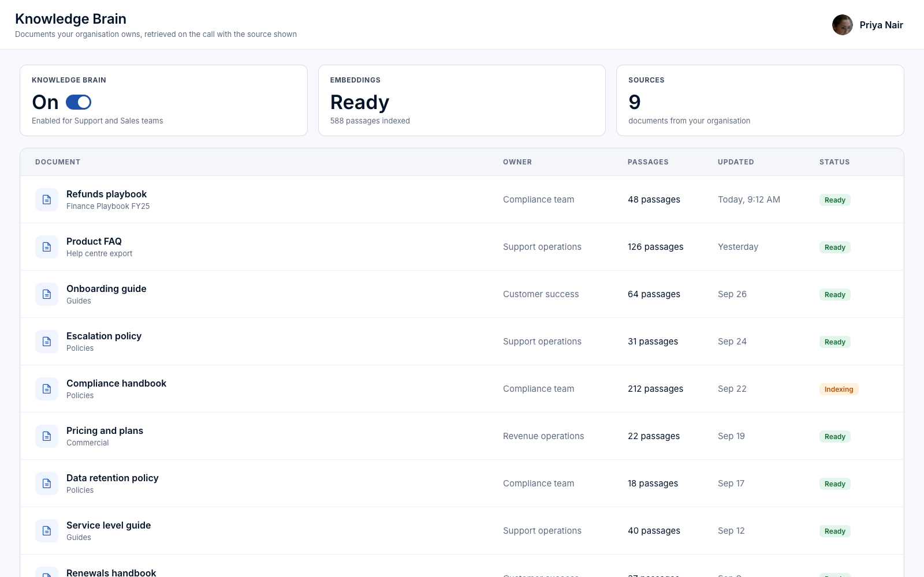Click the Compliance handbook document icon
The width and height of the screenshot is (924, 577).
click(47, 389)
